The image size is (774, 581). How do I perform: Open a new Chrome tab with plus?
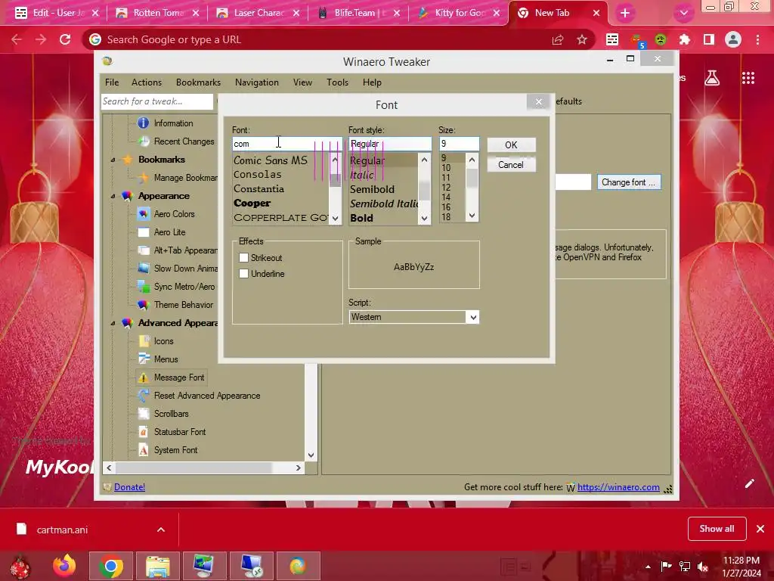(625, 13)
